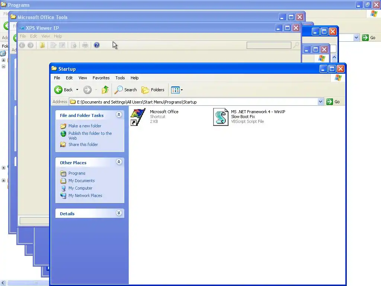
Task: Open Search in the Startup toolbar
Action: point(126,90)
